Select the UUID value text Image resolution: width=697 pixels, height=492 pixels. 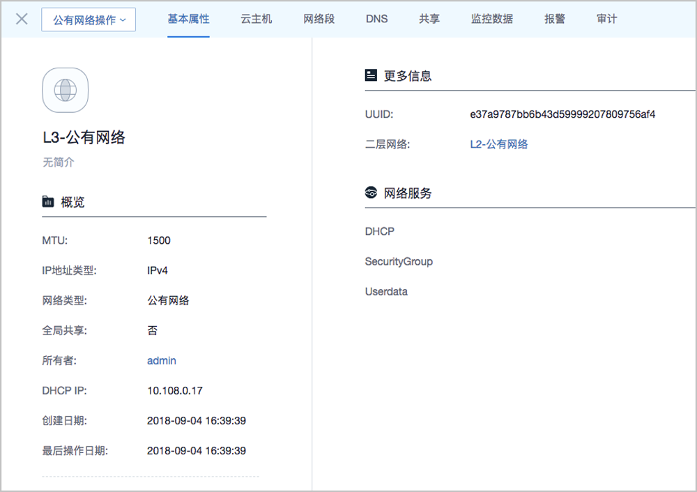click(562, 114)
